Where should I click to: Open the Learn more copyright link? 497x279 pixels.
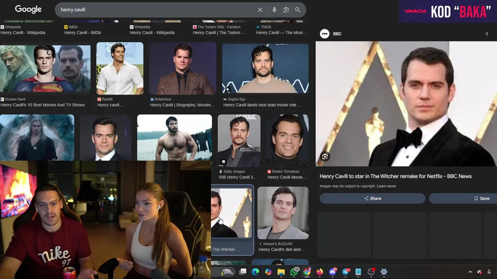click(x=386, y=186)
